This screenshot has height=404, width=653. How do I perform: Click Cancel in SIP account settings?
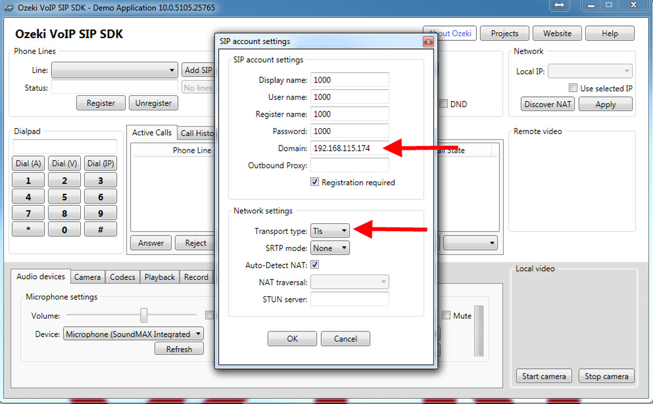coord(345,339)
